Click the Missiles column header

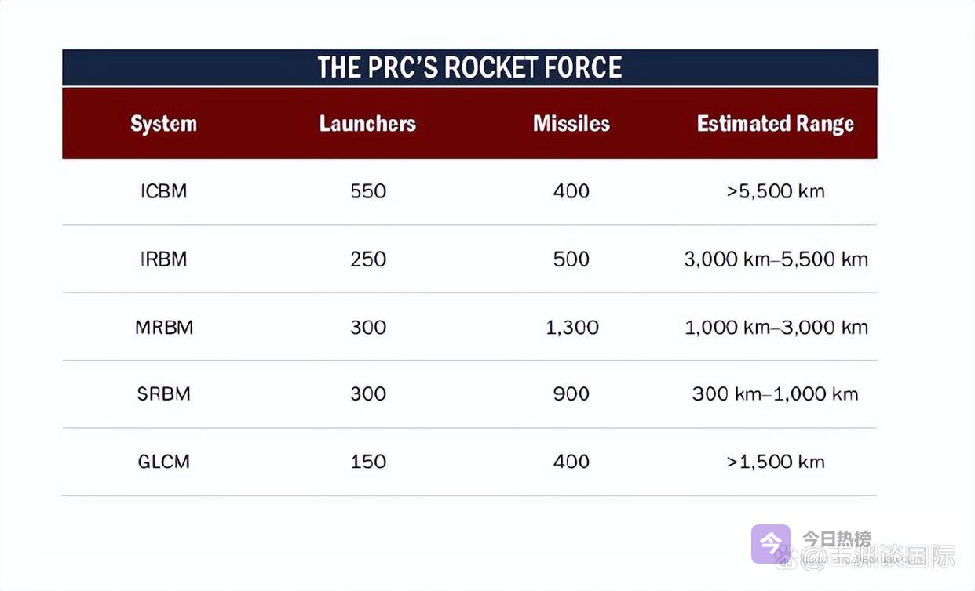click(571, 124)
